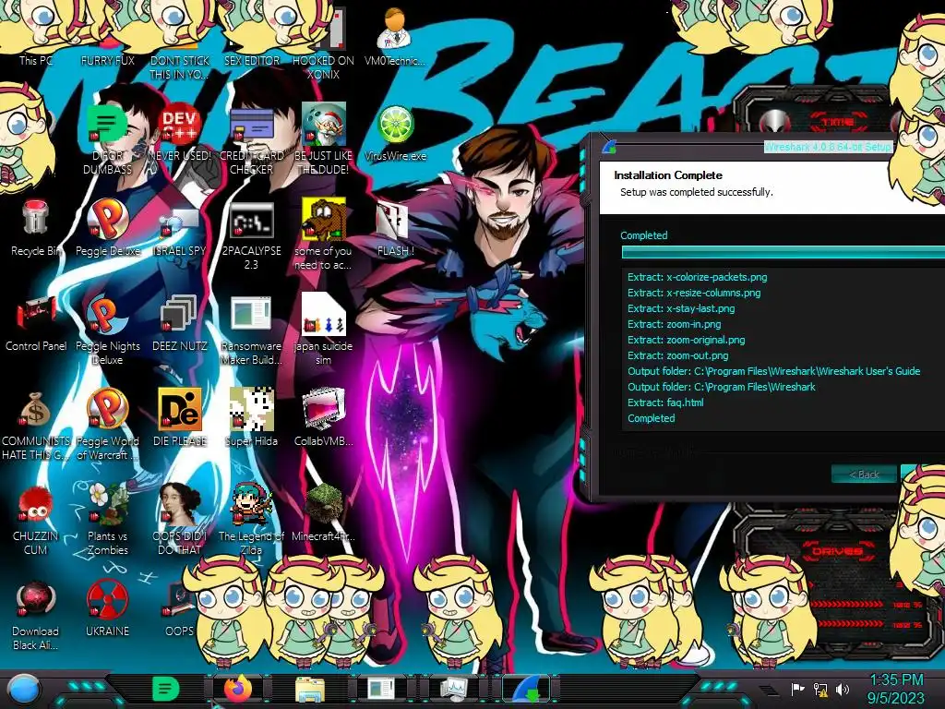
Task: Open the japan suicide sim file icon
Action: point(323,330)
